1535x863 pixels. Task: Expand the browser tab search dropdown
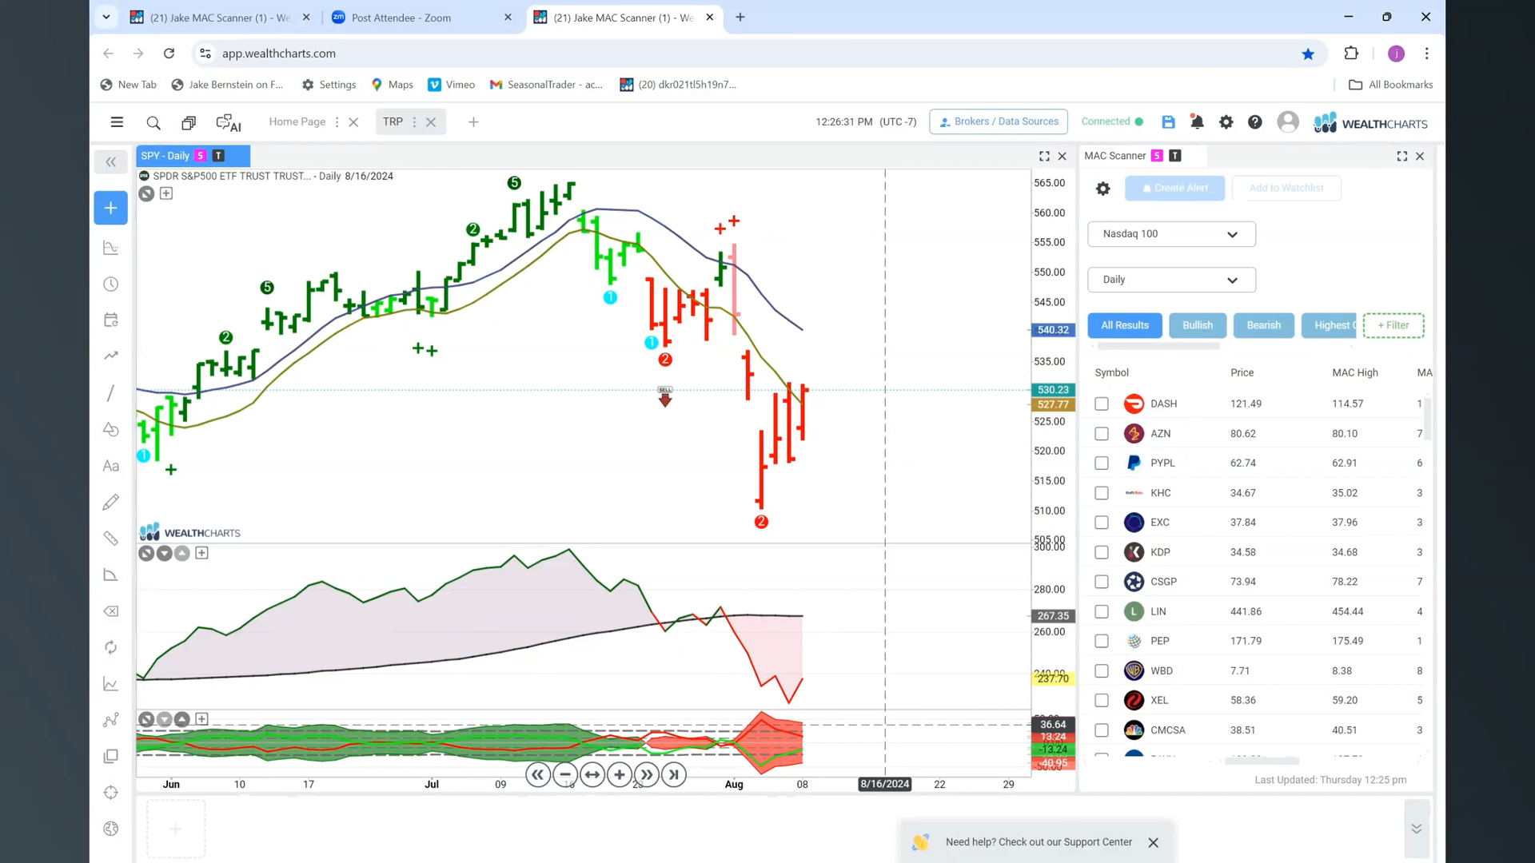point(106,17)
